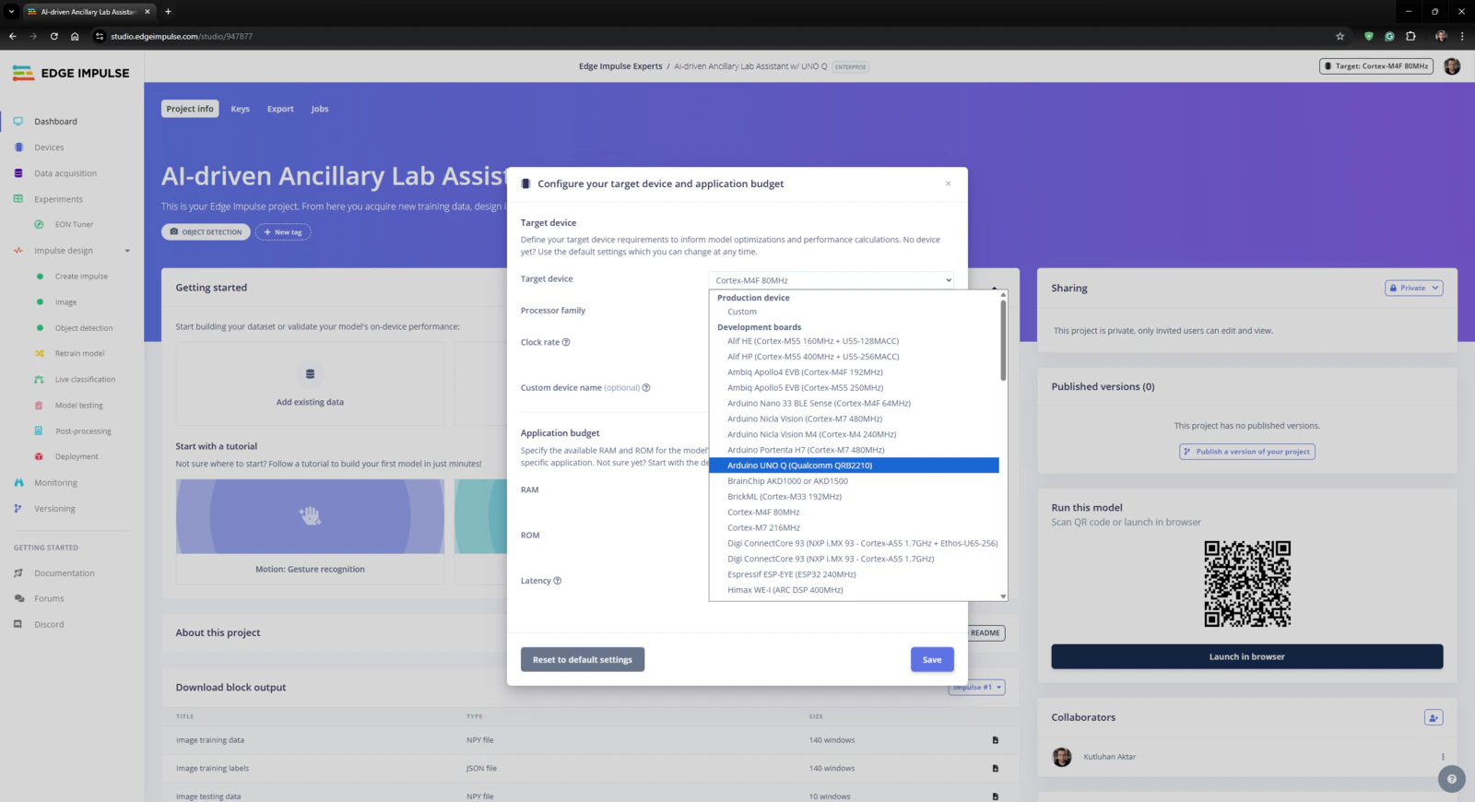Close the target device dialog
Screen dimensions: 1475x802
click(948, 183)
